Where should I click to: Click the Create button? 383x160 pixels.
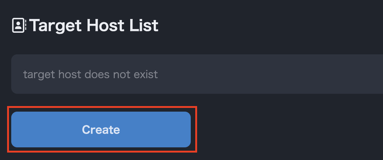click(x=101, y=129)
